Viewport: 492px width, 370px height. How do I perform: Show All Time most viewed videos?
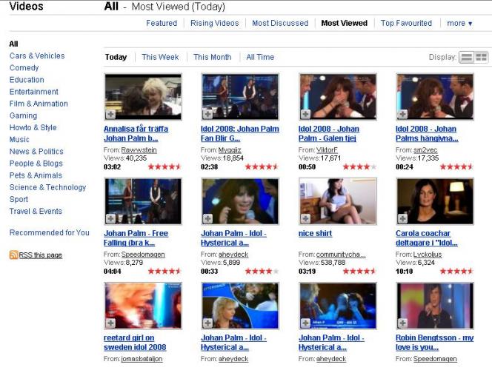[x=260, y=57]
